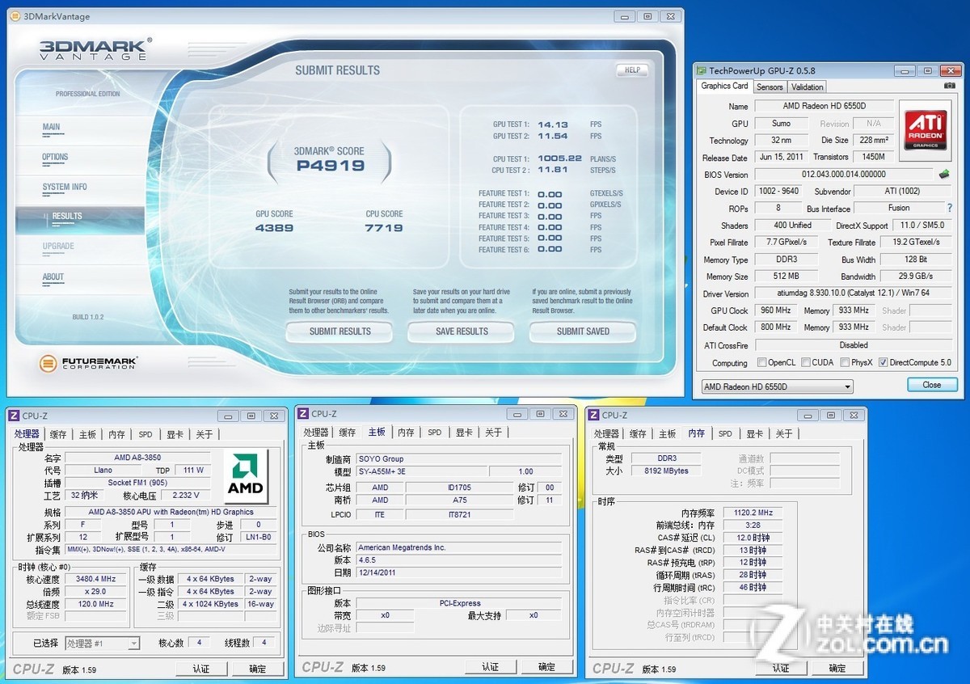Click the title bar icon of CPU-Z memory window
The height and width of the screenshot is (684, 970).
click(x=593, y=416)
